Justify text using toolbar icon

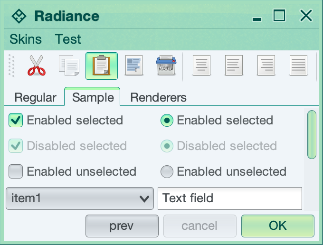(298, 66)
